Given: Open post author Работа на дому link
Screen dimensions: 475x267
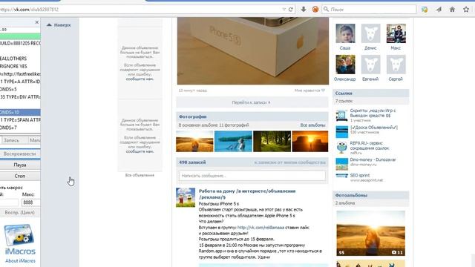Looking at the screenshot, I should tap(247, 194).
